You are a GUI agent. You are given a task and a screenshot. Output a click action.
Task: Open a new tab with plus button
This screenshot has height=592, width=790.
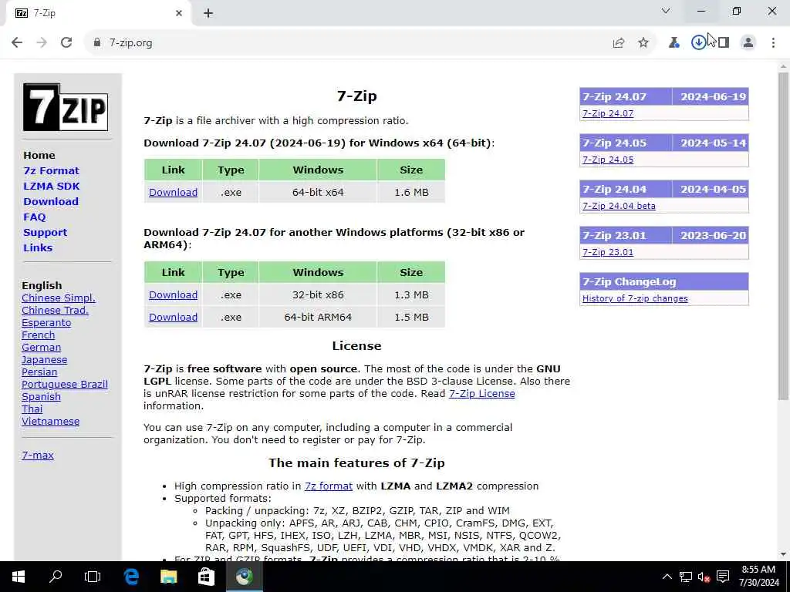coord(208,14)
